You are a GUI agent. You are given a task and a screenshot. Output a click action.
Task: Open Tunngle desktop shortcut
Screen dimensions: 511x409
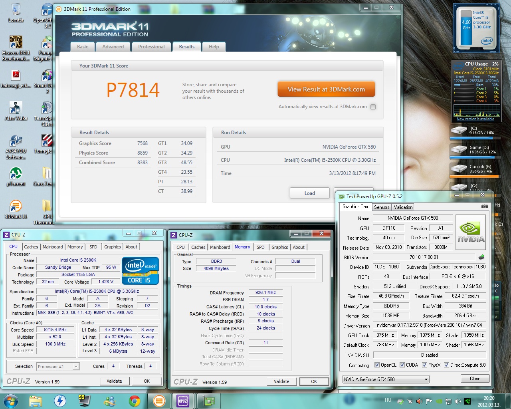(x=44, y=143)
